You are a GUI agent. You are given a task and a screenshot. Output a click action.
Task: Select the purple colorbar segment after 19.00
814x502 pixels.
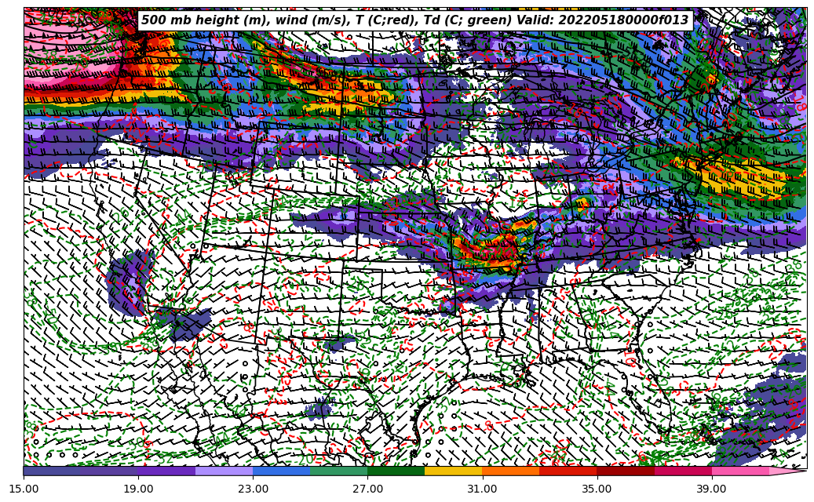tap(166, 471)
